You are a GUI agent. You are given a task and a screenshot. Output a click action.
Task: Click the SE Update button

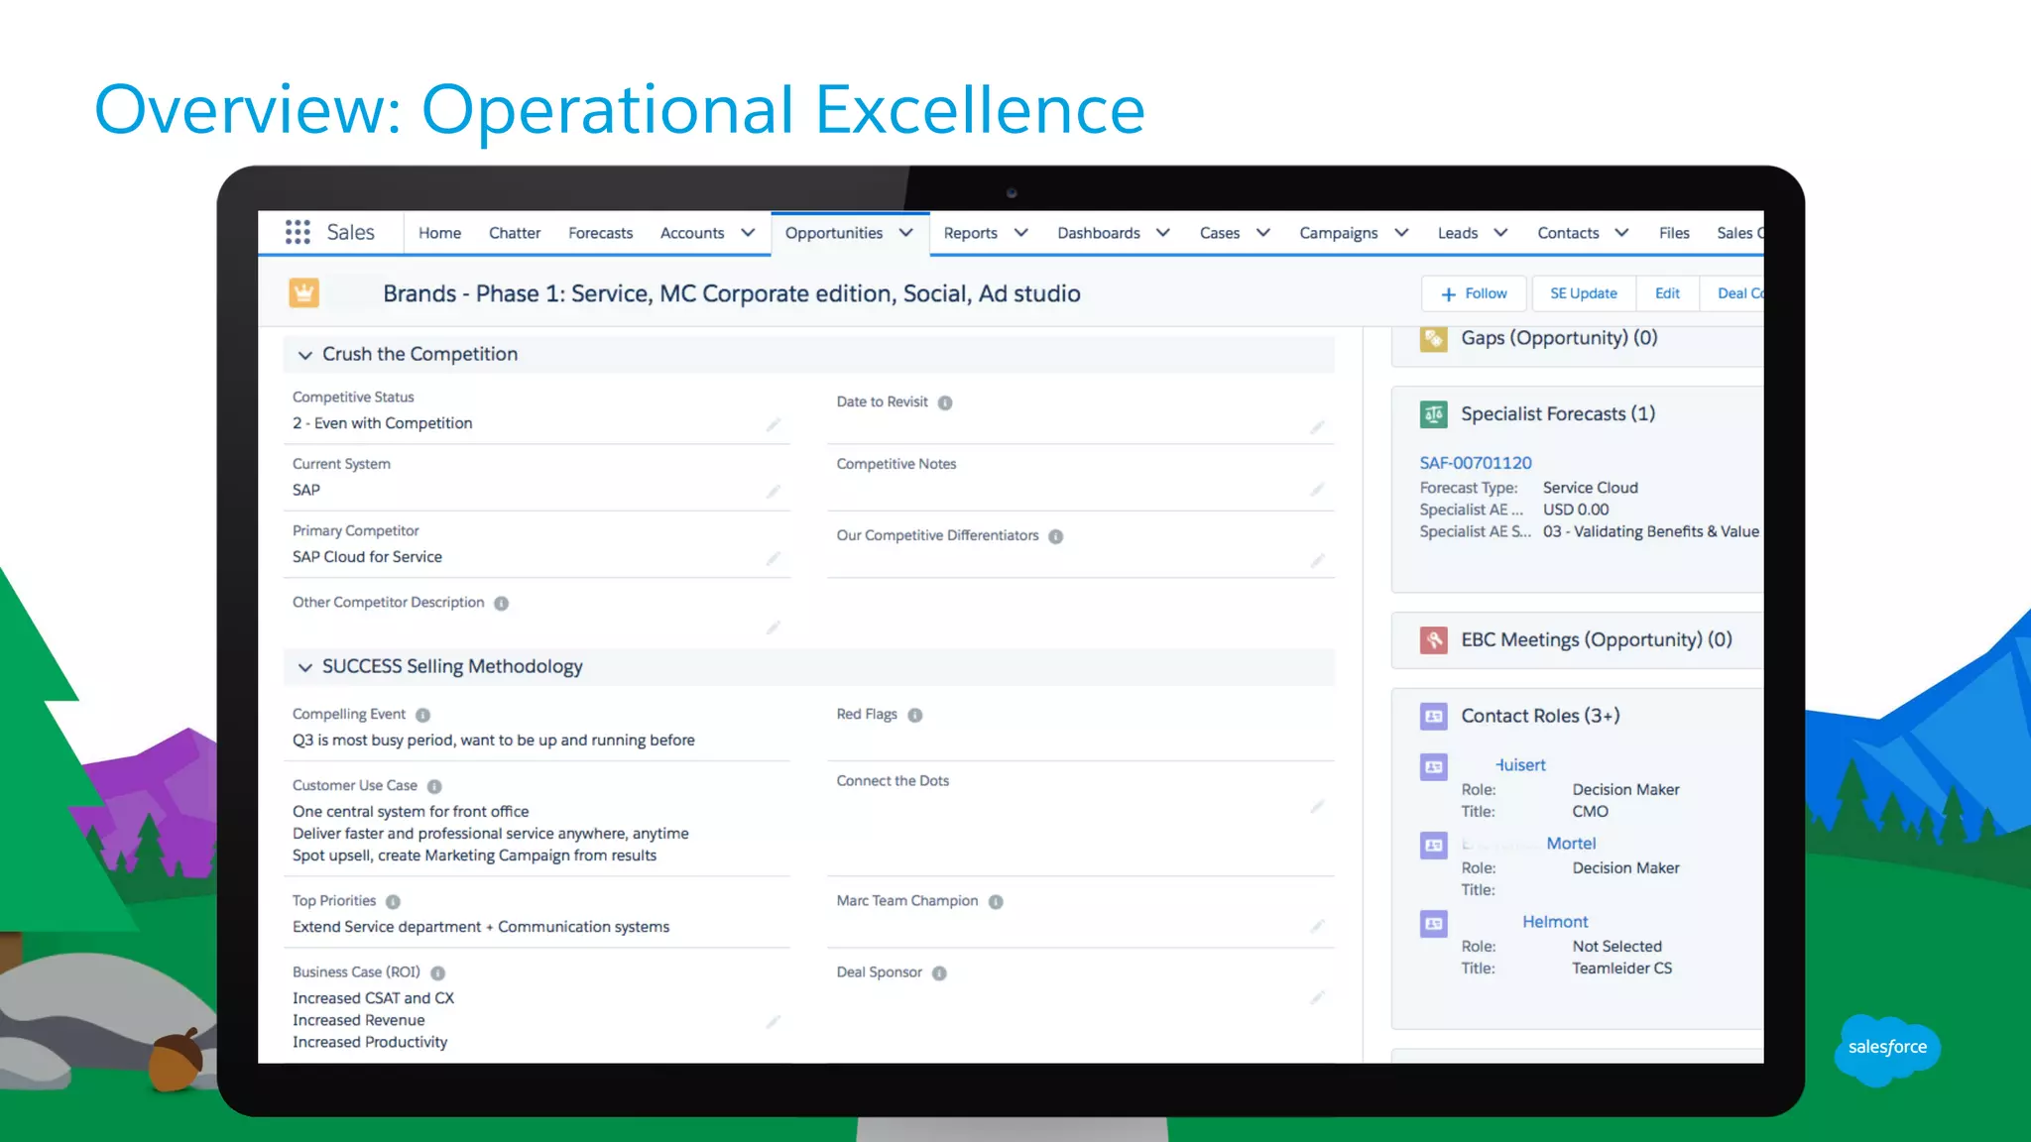pos(1584,293)
